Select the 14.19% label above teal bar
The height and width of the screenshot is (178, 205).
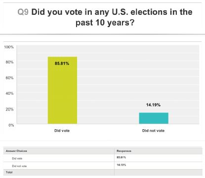[x=153, y=105]
